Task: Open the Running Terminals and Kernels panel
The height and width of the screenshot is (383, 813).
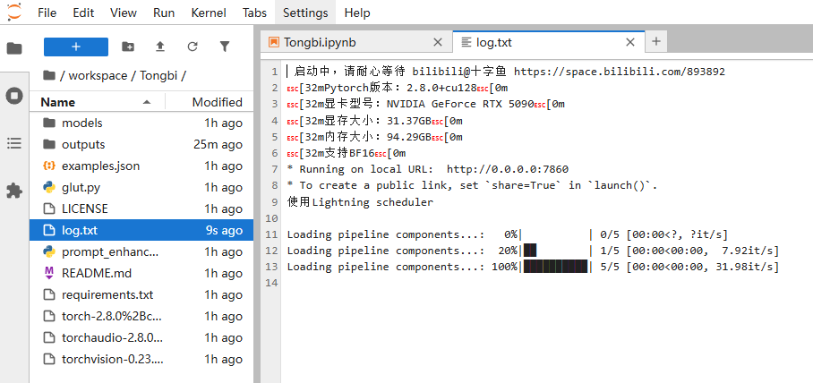Action: pos(14,96)
